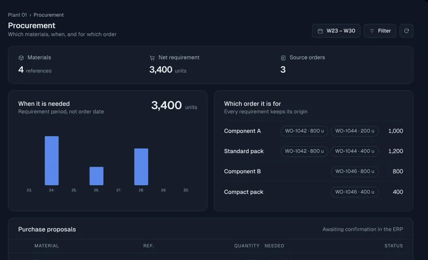Open WO-1044 · 200 u chip for Component A

pos(354,131)
